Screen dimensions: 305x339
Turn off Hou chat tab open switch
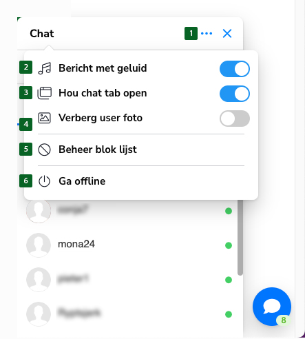235,94
